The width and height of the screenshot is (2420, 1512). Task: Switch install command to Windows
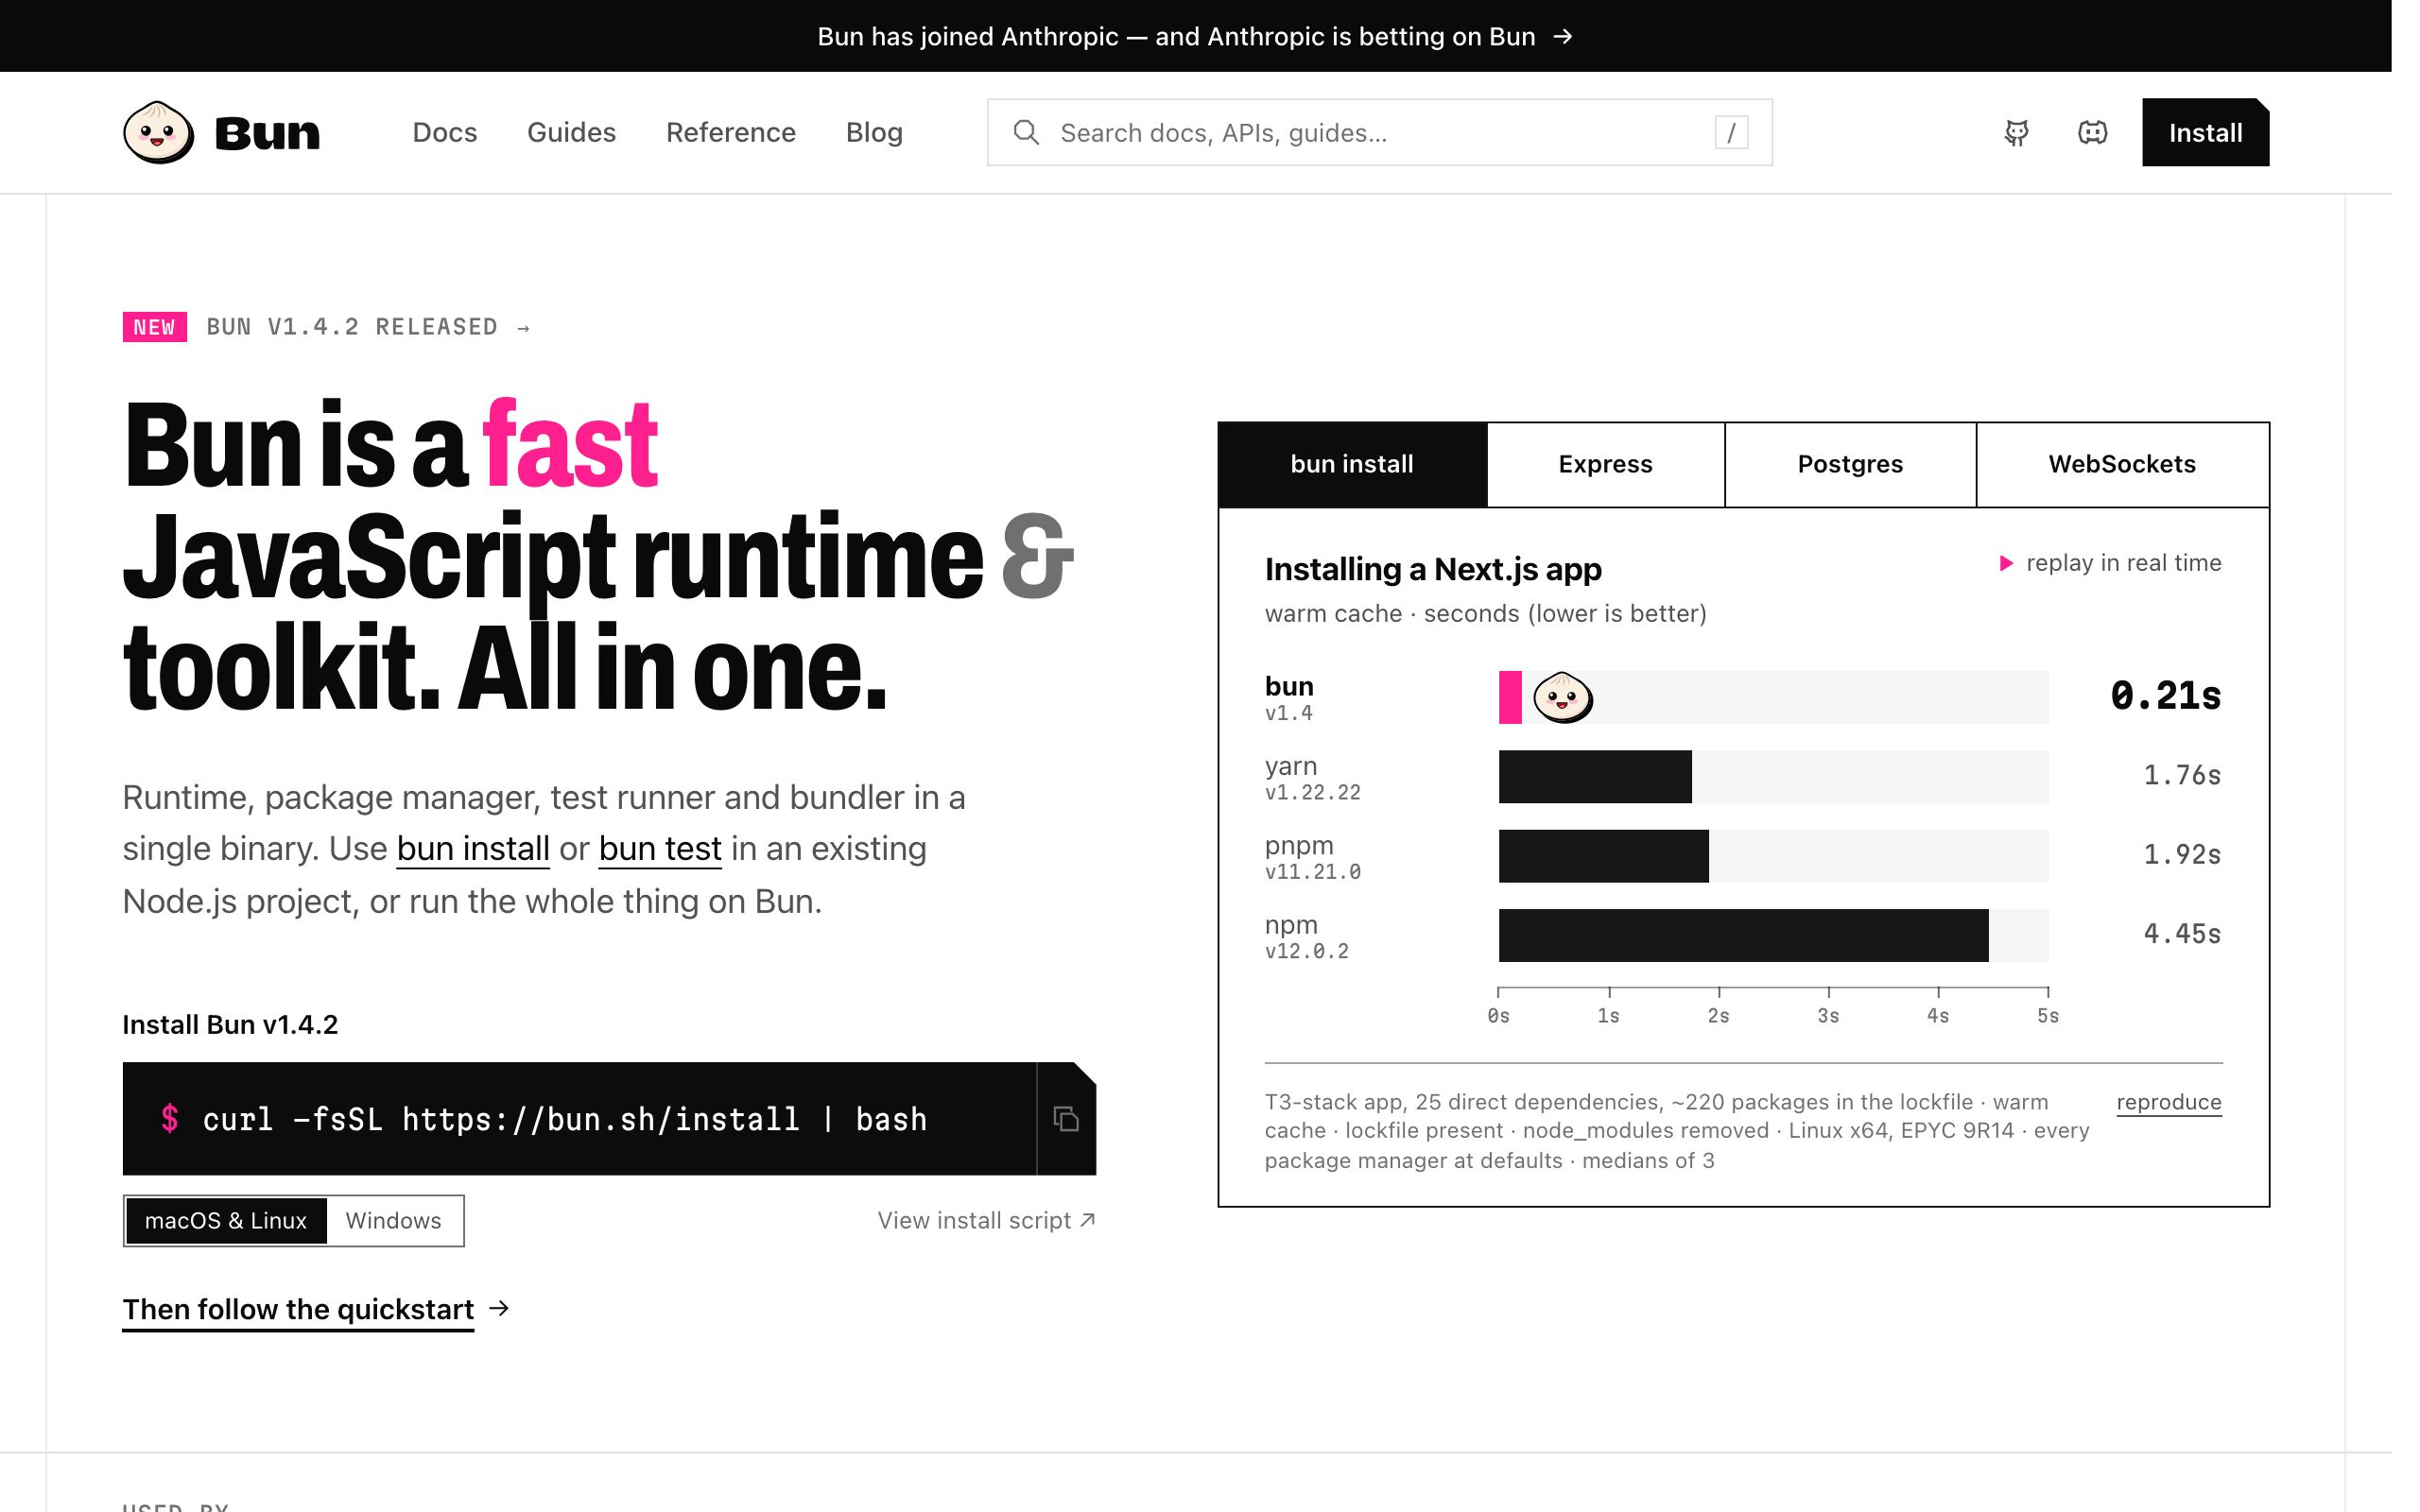coord(394,1221)
